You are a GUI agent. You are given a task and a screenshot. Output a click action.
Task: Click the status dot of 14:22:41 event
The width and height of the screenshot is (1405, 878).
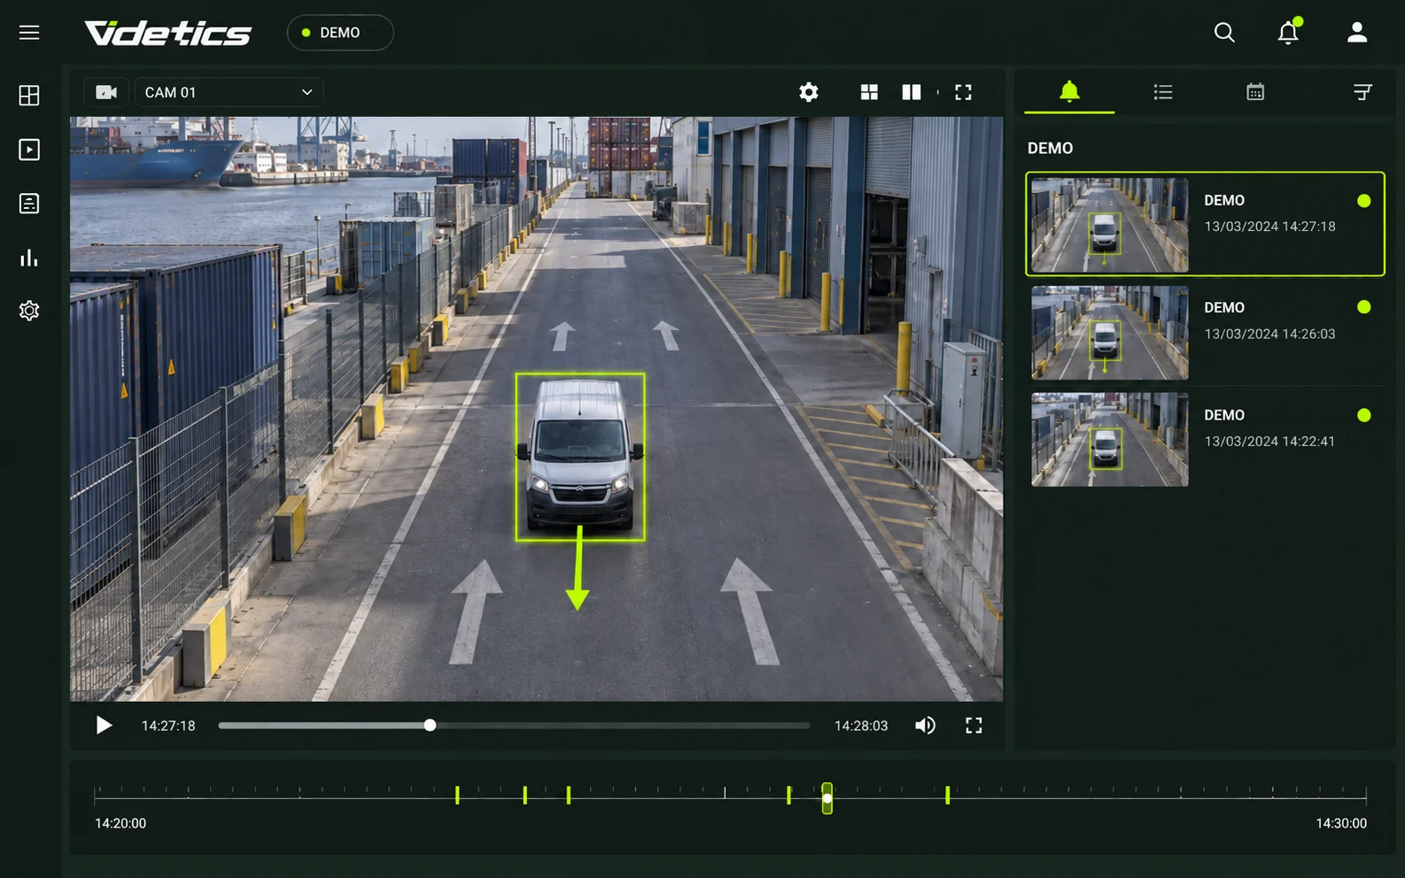1364,415
